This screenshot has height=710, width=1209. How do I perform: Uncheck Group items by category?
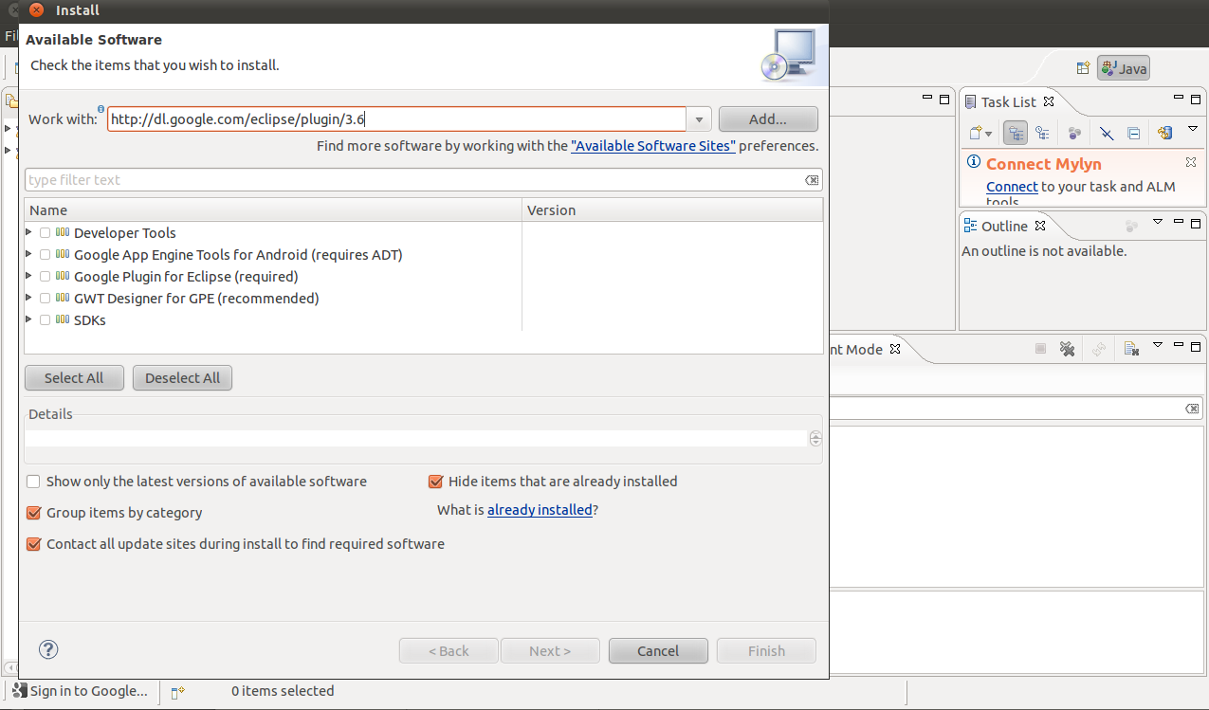point(34,513)
